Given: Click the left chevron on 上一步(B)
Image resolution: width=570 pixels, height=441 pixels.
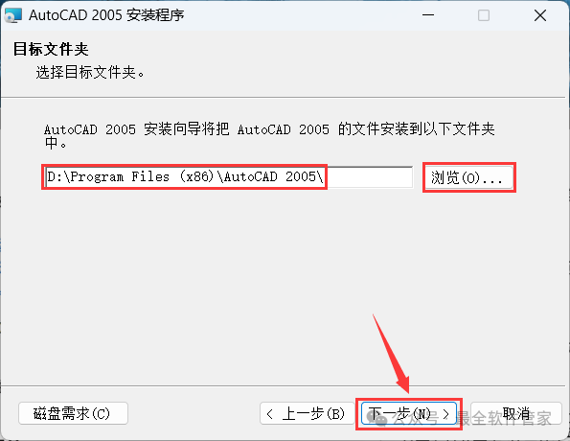Looking at the screenshot, I should coord(270,414).
